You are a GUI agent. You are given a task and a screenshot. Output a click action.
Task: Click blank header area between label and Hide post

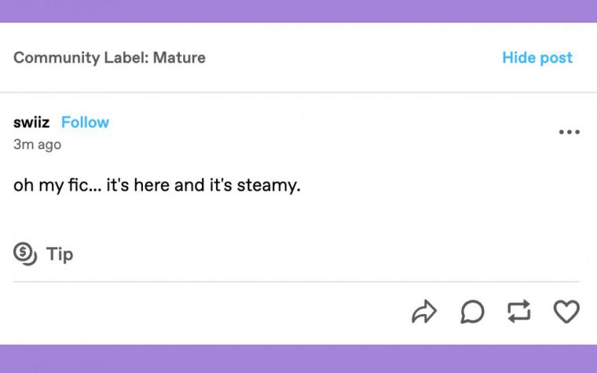(x=354, y=57)
